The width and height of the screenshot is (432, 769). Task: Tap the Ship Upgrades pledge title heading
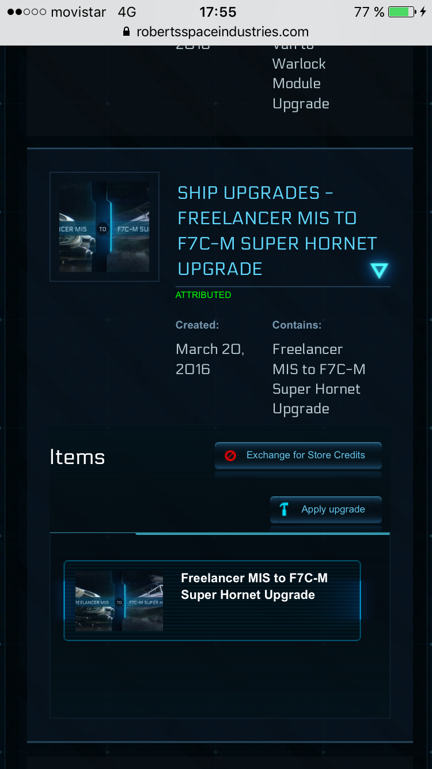point(277,231)
